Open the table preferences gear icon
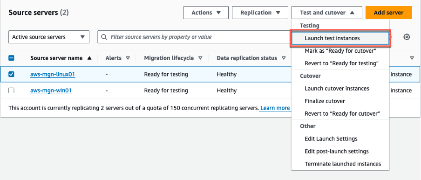The image size is (421, 180). point(407,37)
